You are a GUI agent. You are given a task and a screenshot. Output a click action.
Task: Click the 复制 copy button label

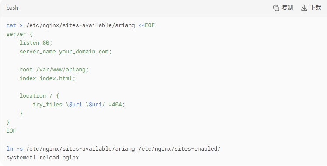(x=287, y=8)
